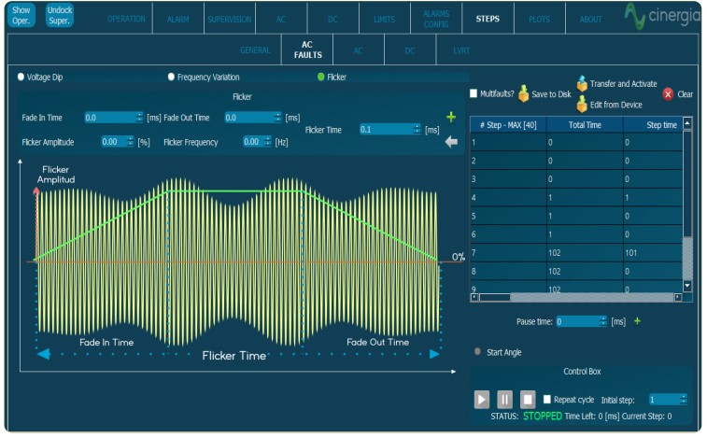Switch to the ALARM tab
Image resolution: width=707 pixels, height=438 pixels.
coord(177,19)
